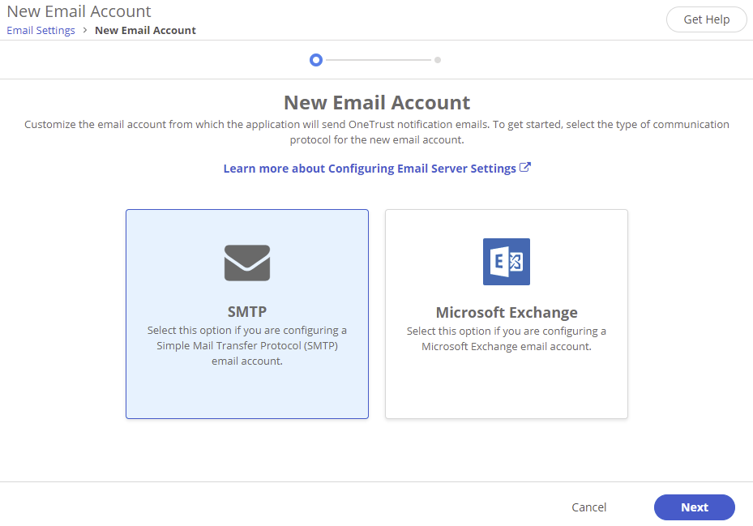Navigate back via the Email Settings breadcrumb
The width and height of the screenshot is (753, 526).
tap(41, 30)
